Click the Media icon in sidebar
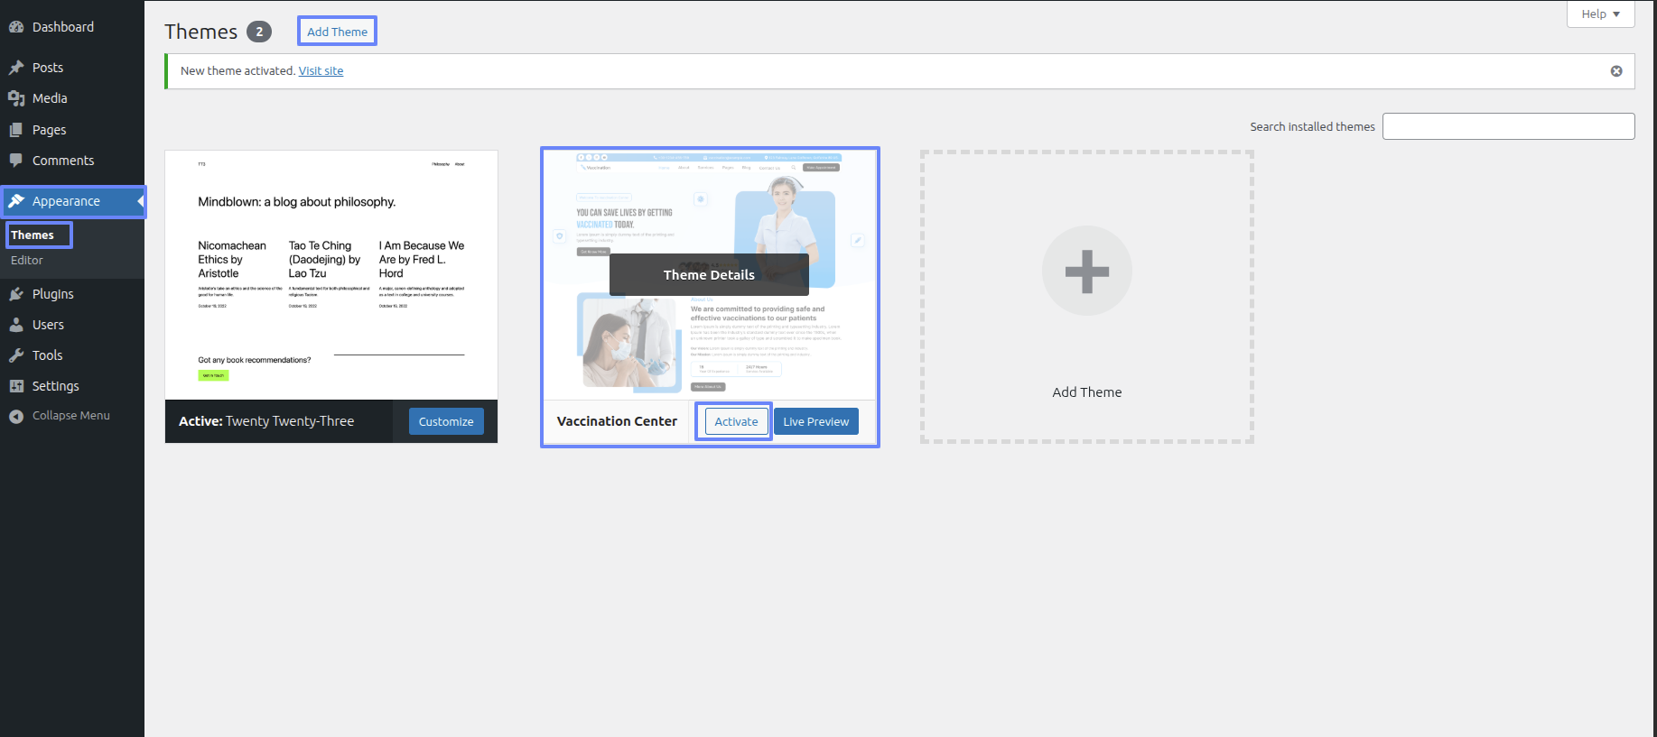 pos(16,98)
